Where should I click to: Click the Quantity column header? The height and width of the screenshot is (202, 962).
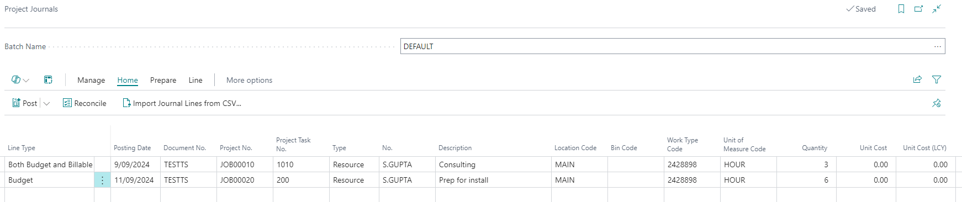pyautogui.click(x=815, y=148)
